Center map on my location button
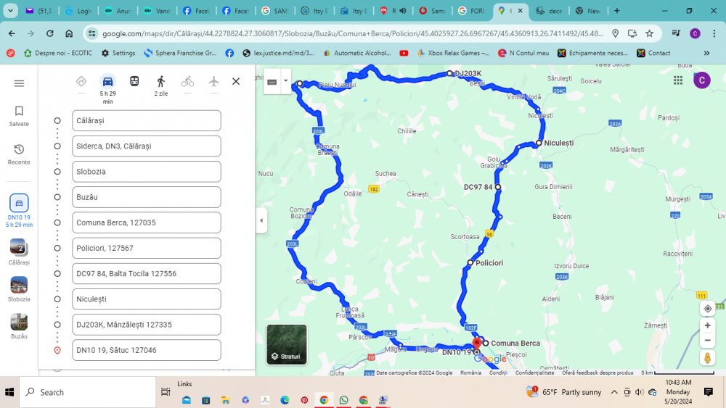 [707, 308]
